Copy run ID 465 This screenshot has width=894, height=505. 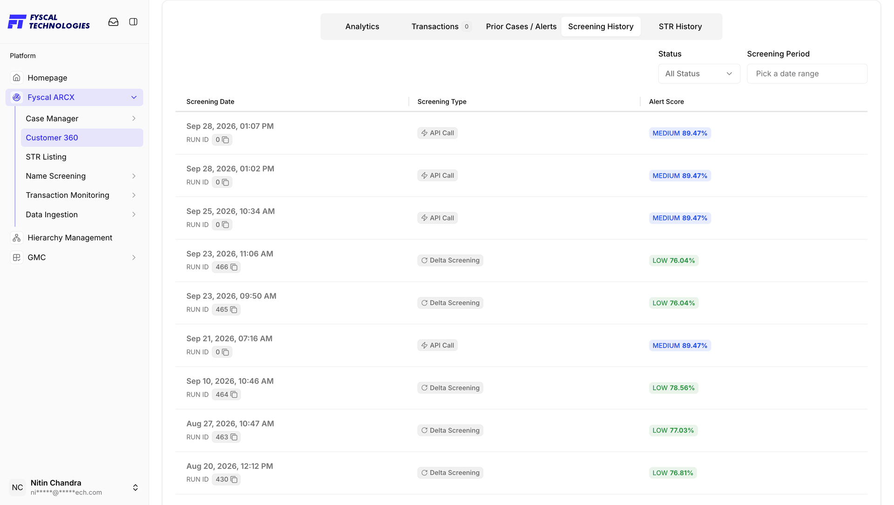click(234, 310)
